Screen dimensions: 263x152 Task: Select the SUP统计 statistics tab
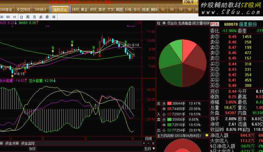(40, 10)
